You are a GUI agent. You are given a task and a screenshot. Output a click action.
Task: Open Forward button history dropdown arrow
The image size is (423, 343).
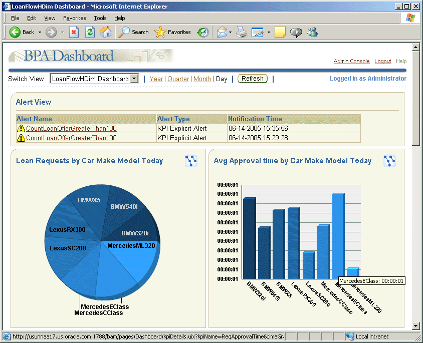click(62, 33)
